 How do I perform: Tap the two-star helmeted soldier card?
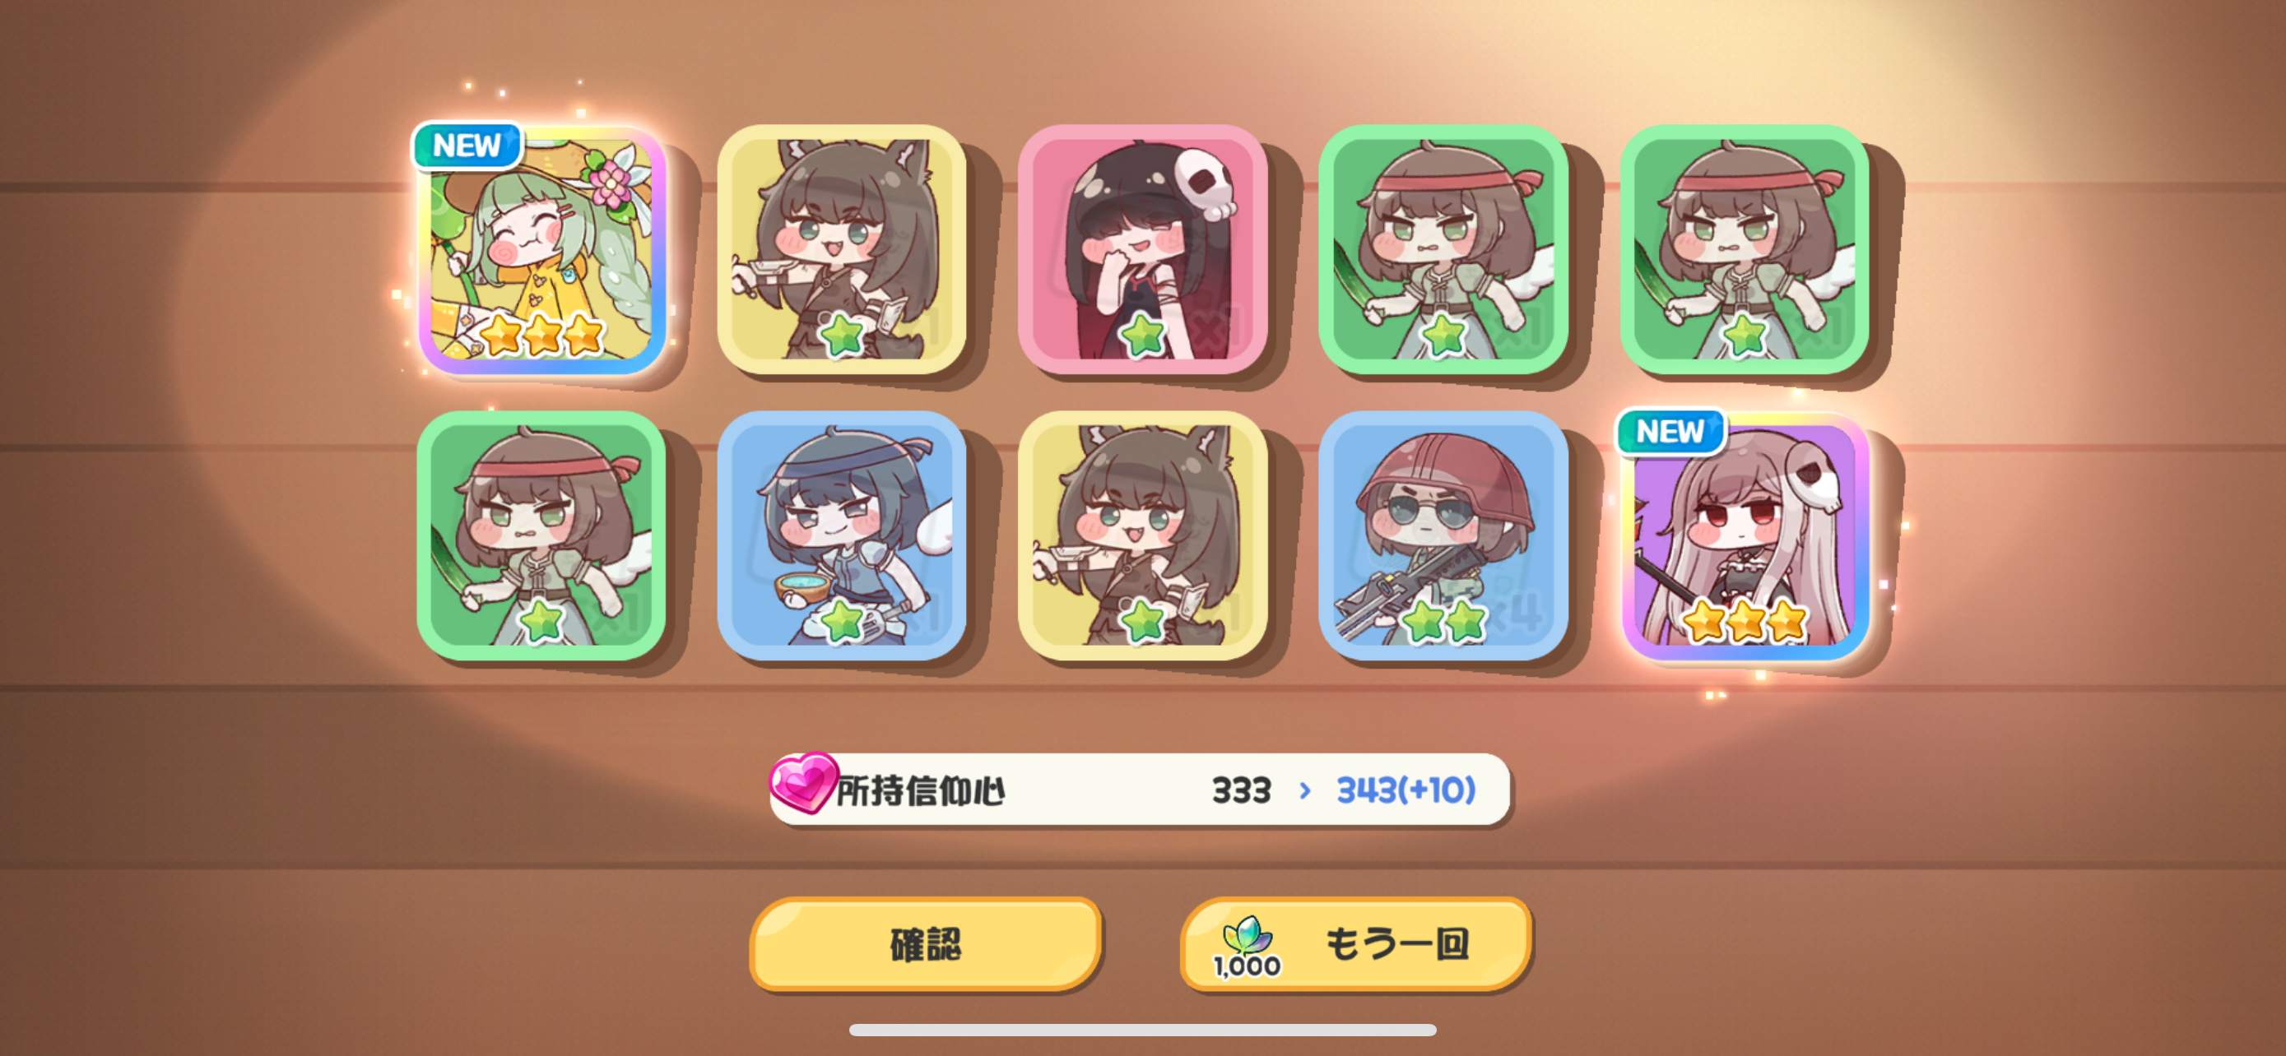pyautogui.click(x=1443, y=535)
